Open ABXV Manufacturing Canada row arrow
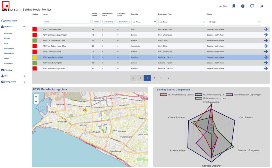272x168 pixels. click(266, 68)
